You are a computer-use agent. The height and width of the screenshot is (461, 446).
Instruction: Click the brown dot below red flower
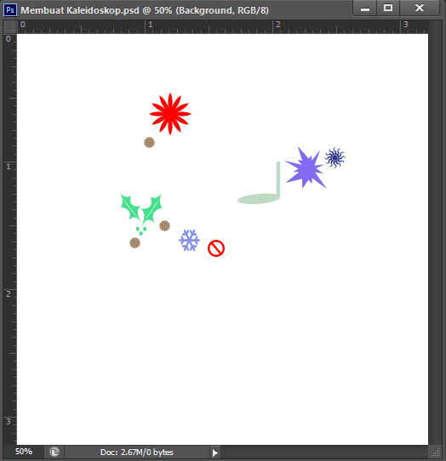(150, 143)
